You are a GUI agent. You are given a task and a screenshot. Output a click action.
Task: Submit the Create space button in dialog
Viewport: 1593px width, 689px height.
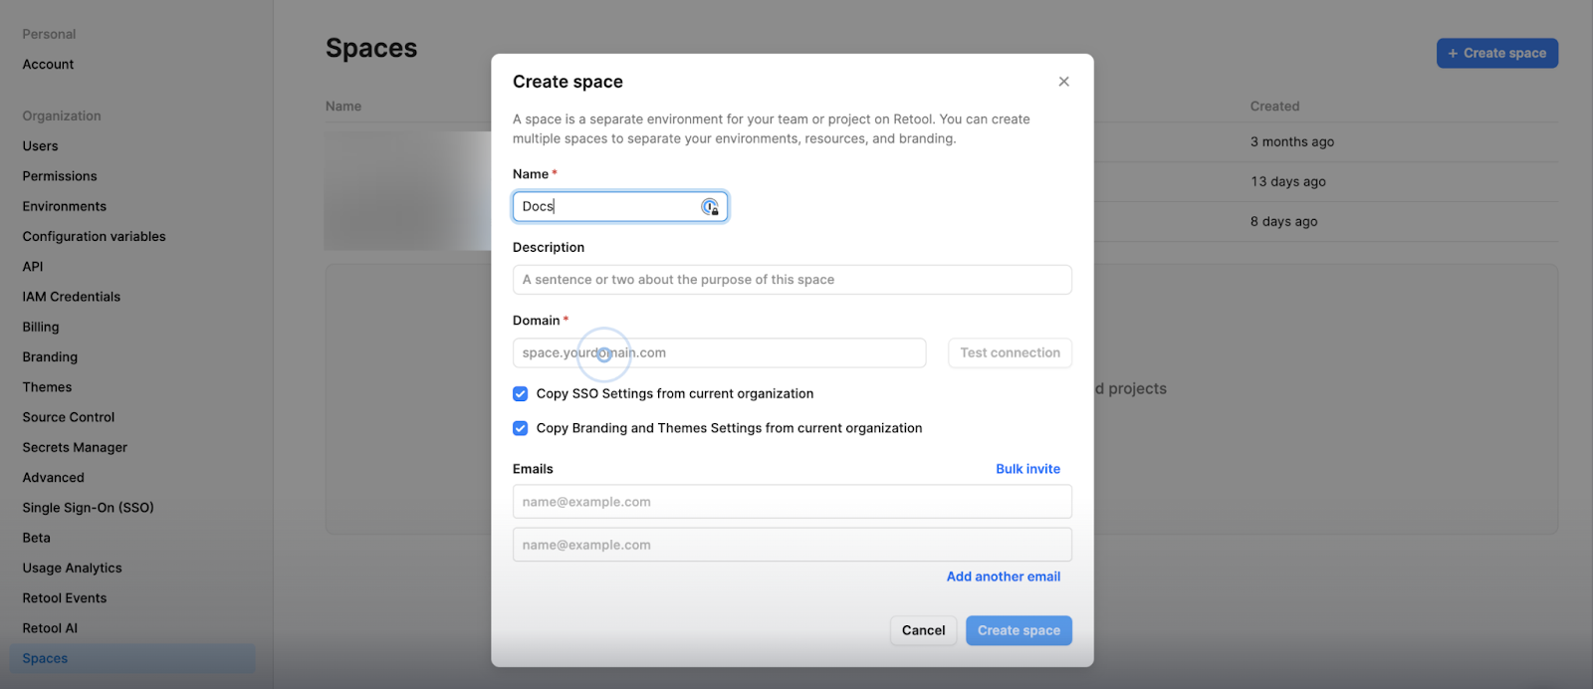click(x=1018, y=630)
